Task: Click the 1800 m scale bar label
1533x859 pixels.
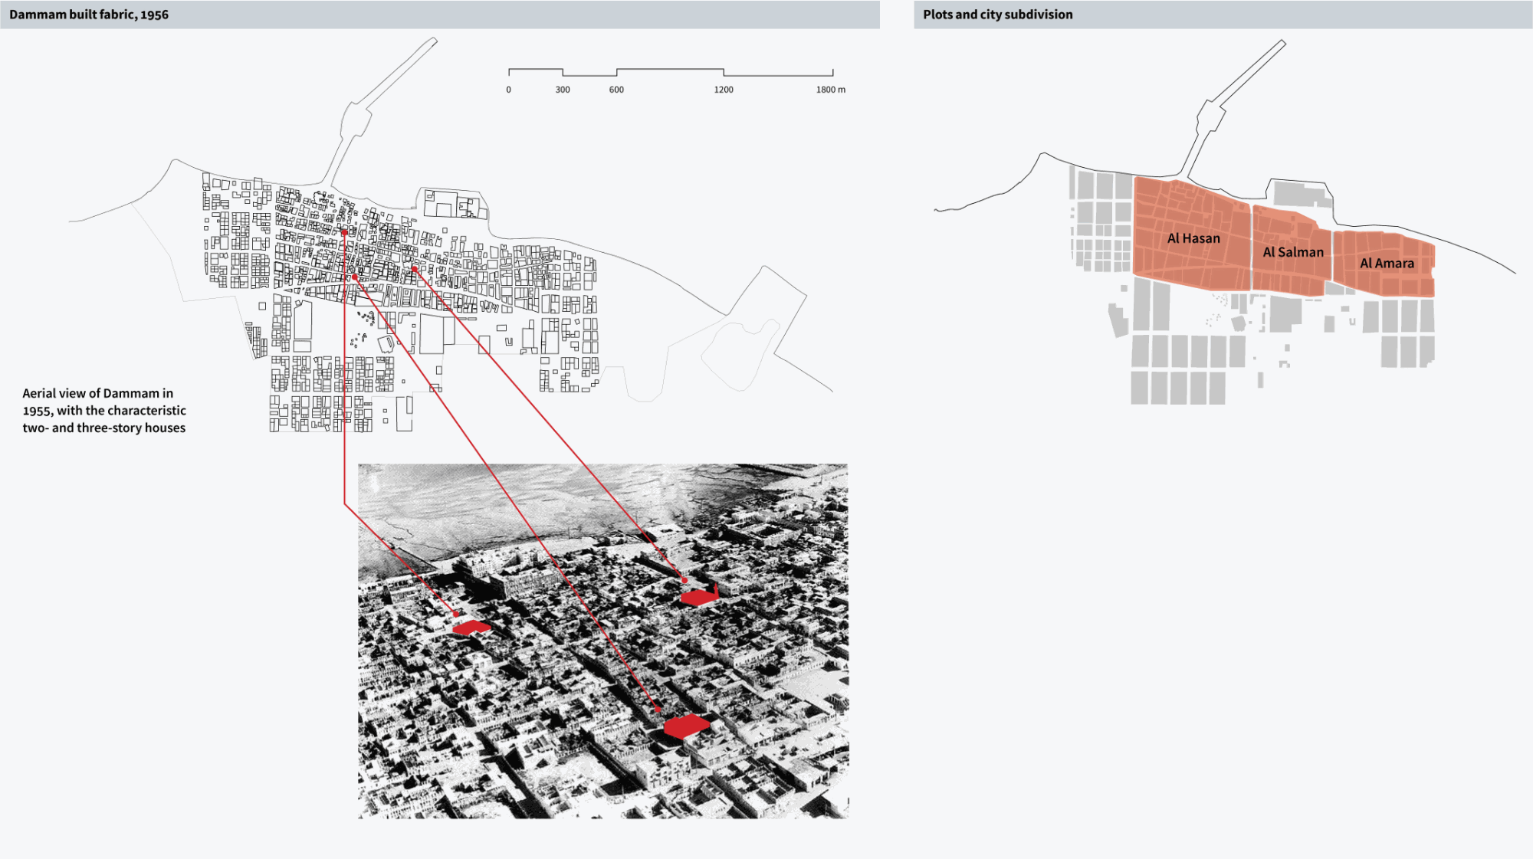Action: tap(830, 90)
